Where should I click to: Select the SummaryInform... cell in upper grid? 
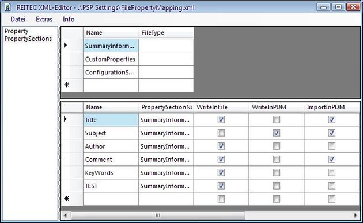tap(111, 46)
